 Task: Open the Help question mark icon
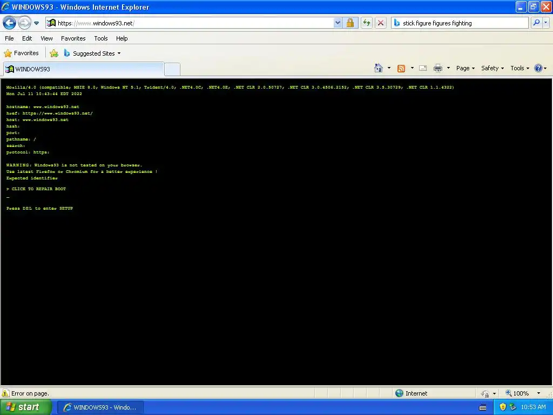coord(538,68)
